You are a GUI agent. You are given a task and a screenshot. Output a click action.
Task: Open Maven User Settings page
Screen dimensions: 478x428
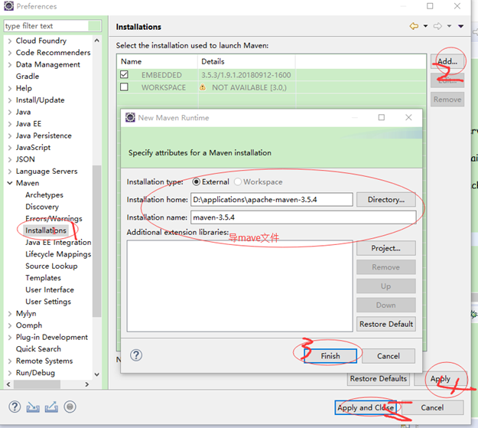click(48, 302)
